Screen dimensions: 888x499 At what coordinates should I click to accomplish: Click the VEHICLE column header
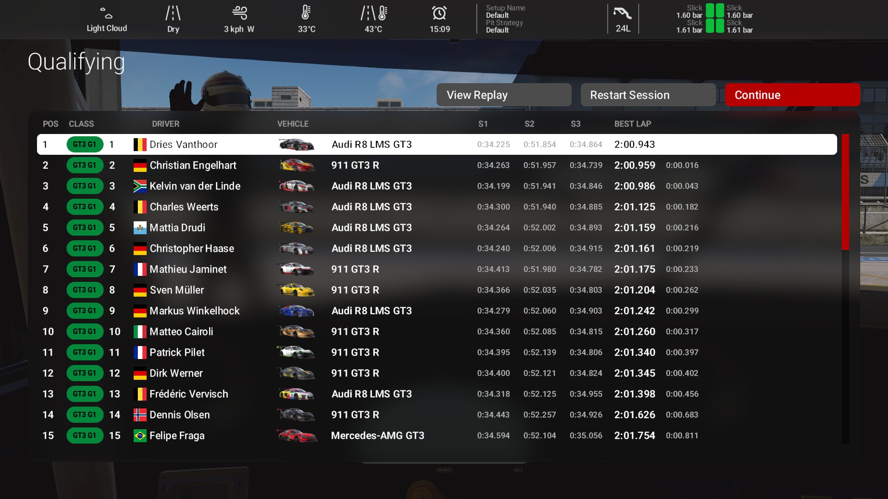pos(293,124)
